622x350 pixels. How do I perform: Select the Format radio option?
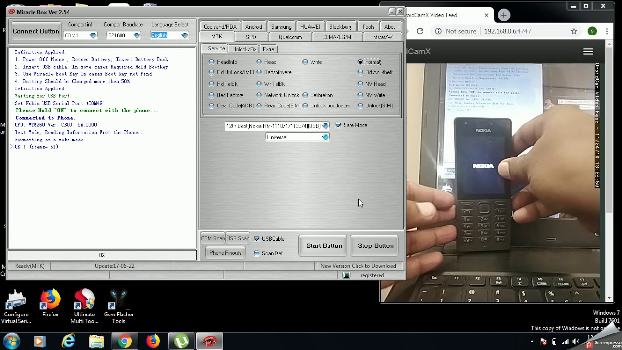(x=369, y=62)
